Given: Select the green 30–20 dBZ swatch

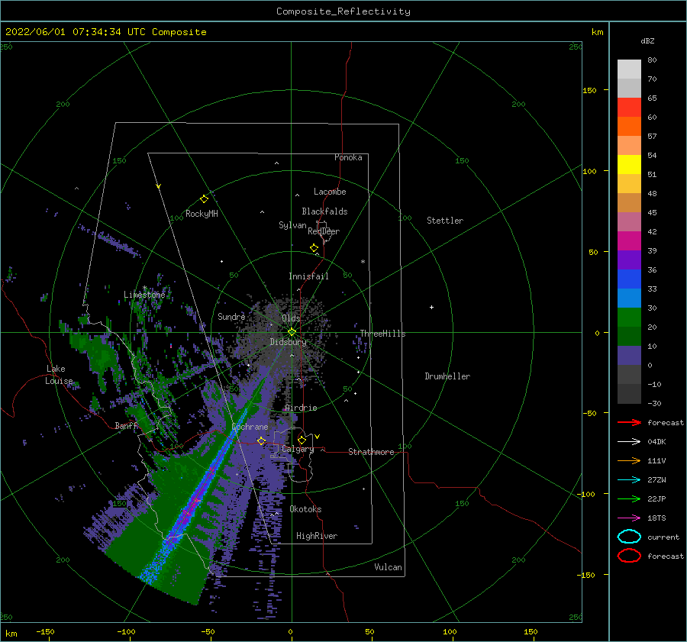Looking at the screenshot, I should click(629, 318).
